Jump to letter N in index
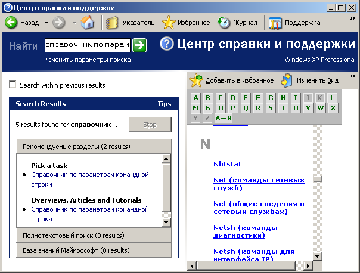360x273 pixels. (208, 108)
